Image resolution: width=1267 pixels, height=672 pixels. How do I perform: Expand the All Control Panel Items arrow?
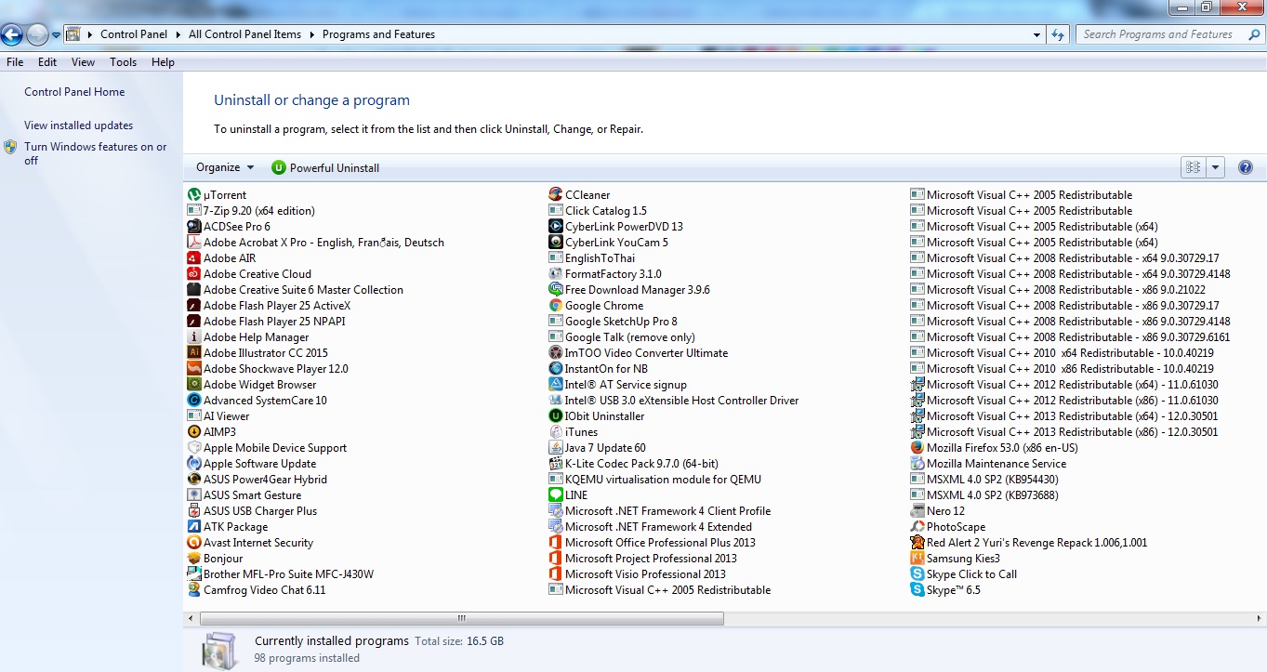coord(310,34)
